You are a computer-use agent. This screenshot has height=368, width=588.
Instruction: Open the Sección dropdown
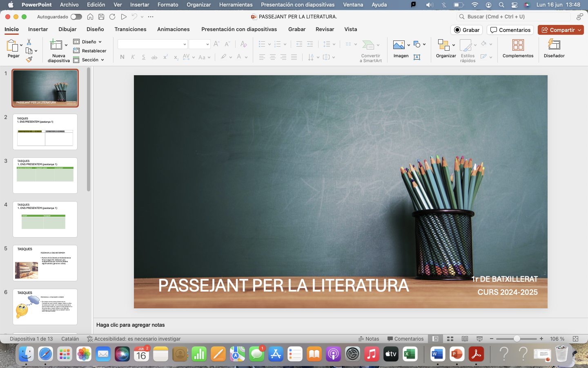point(89,60)
